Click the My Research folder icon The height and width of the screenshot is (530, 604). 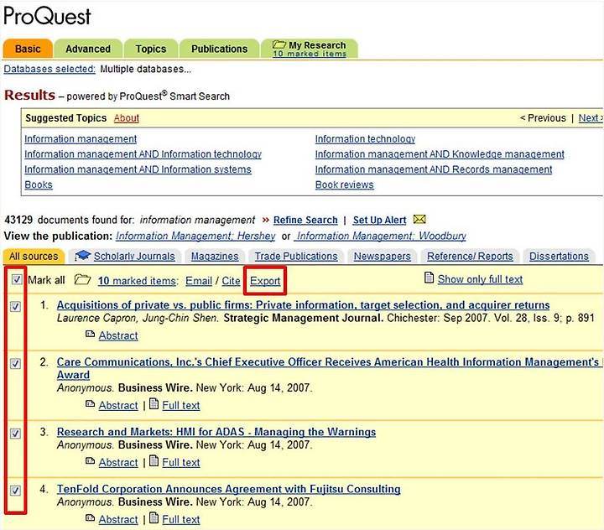279,44
